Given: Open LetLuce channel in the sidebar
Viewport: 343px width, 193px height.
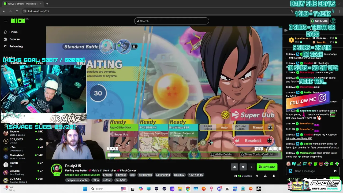Looking at the screenshot, I should (23, 172).
